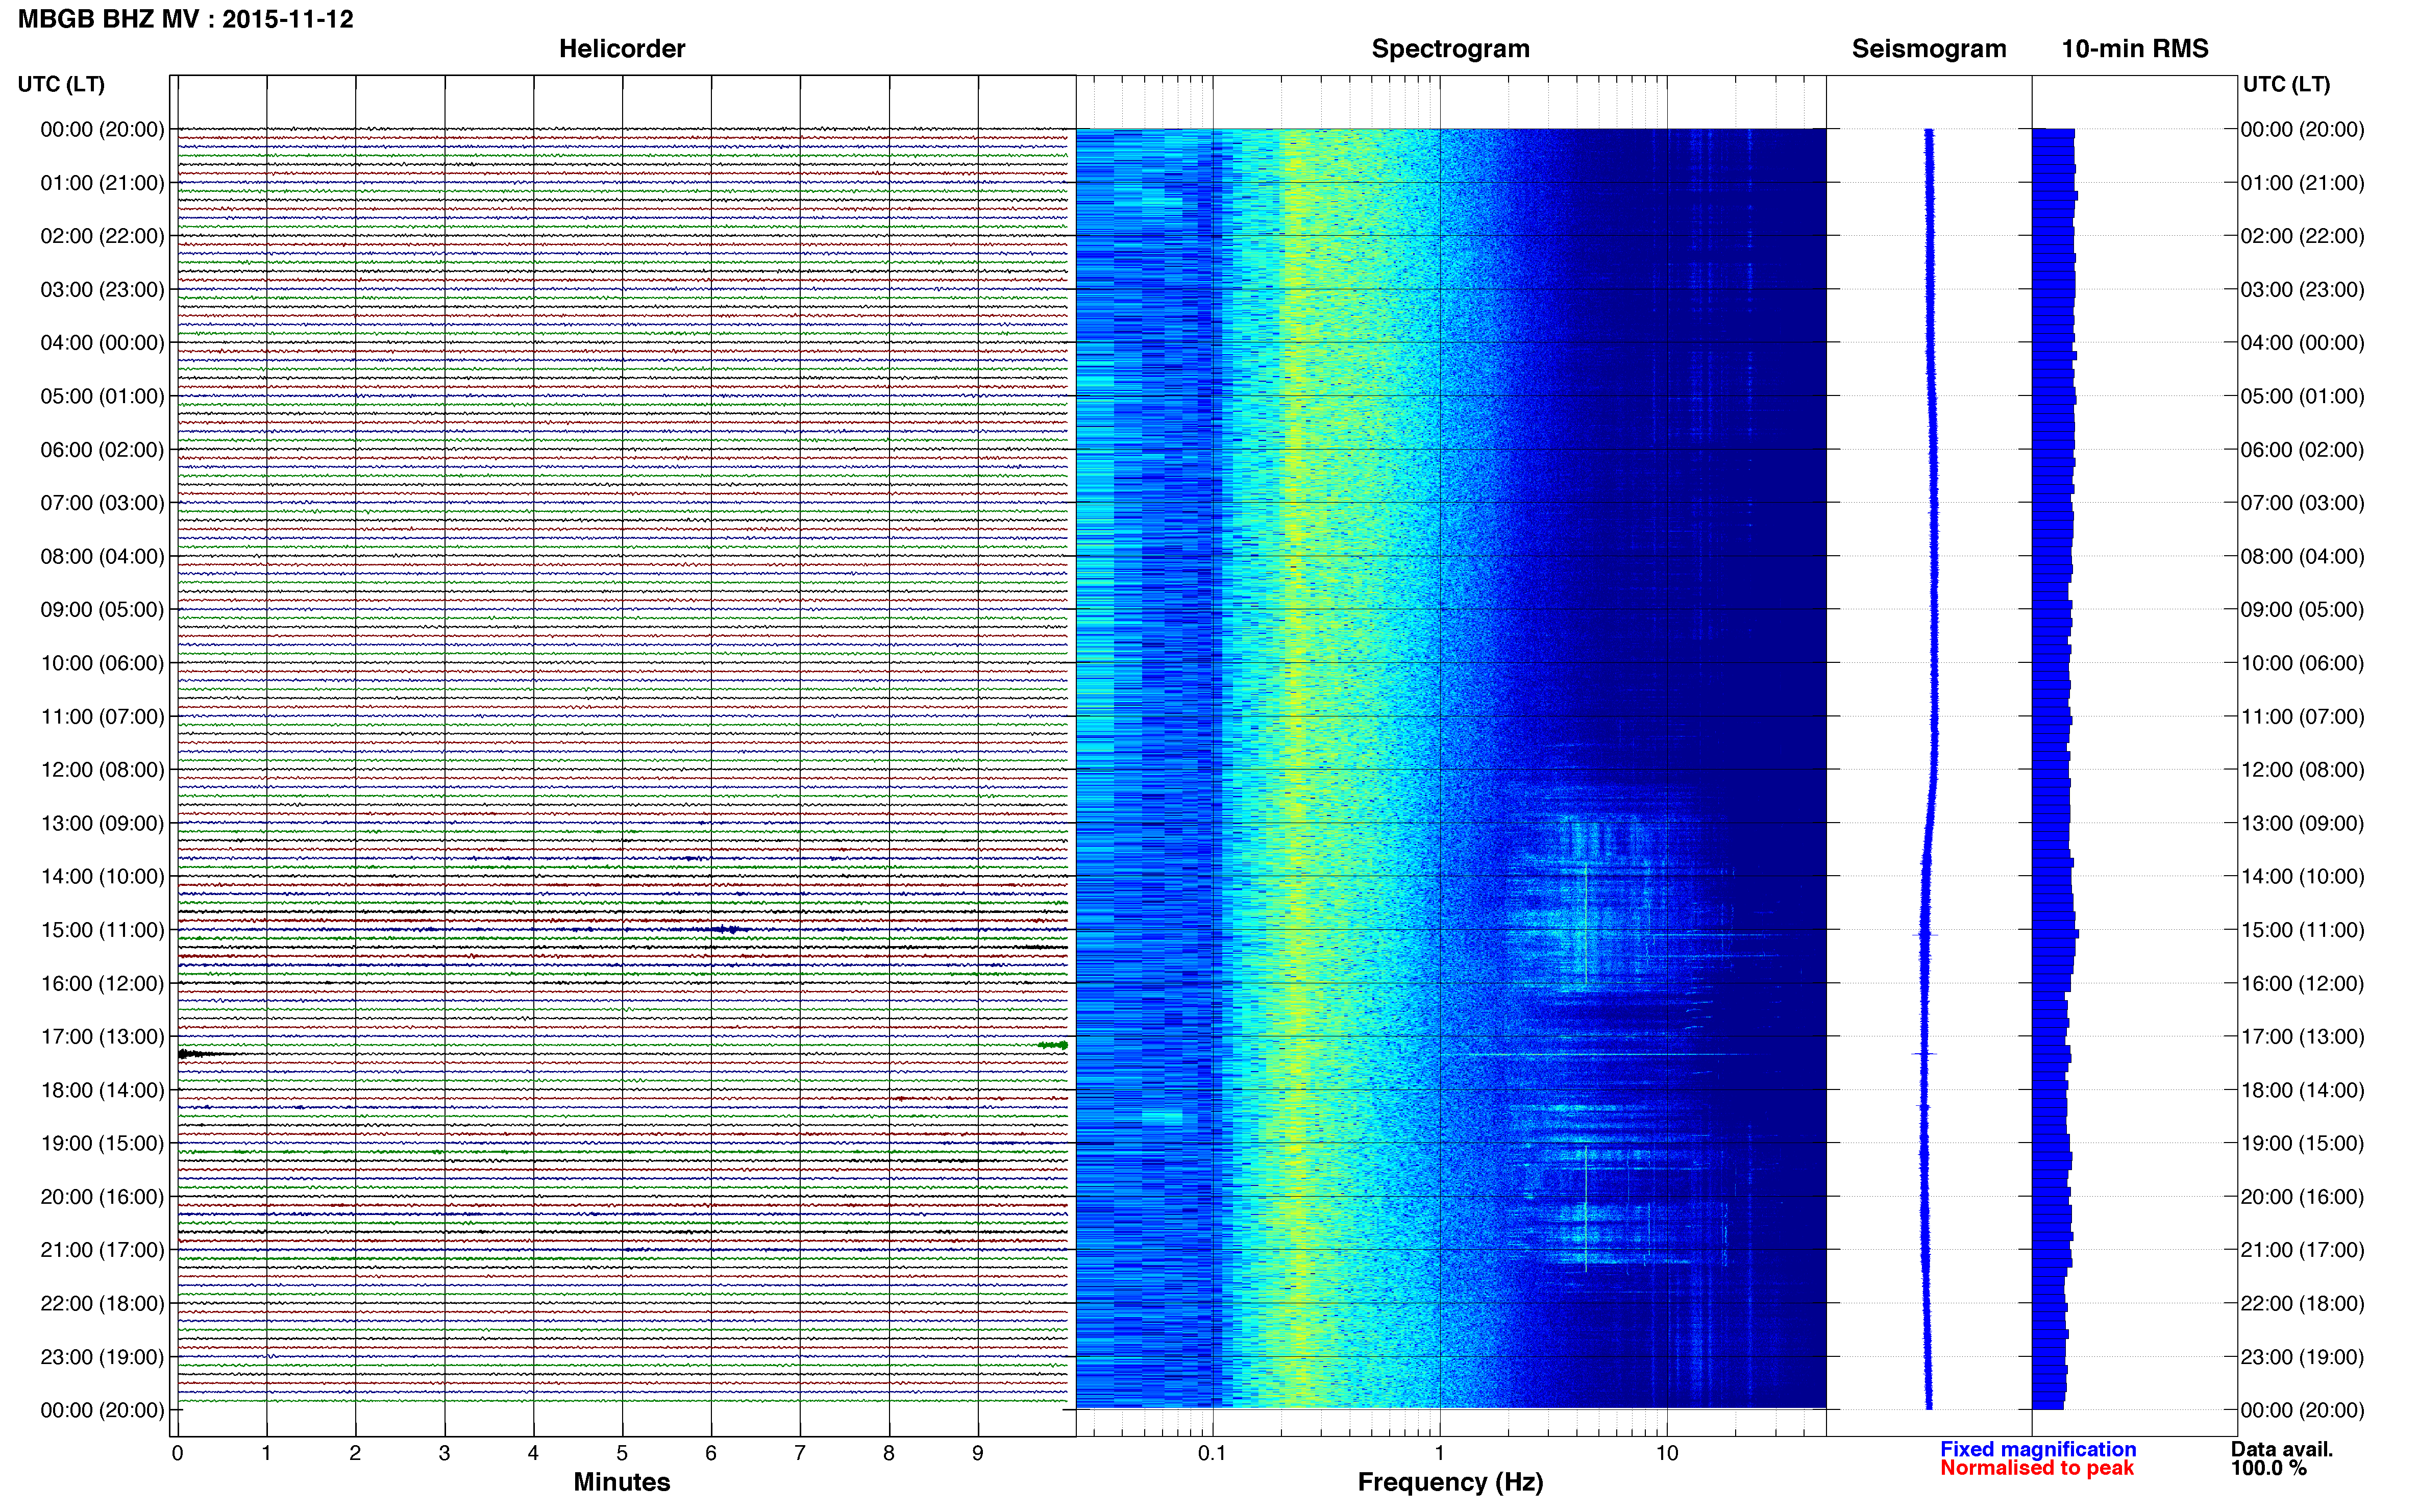Click the right 'UTC (LT)' axis label
This screenshot has width=2419, height=1512.
coord(2286,84)
